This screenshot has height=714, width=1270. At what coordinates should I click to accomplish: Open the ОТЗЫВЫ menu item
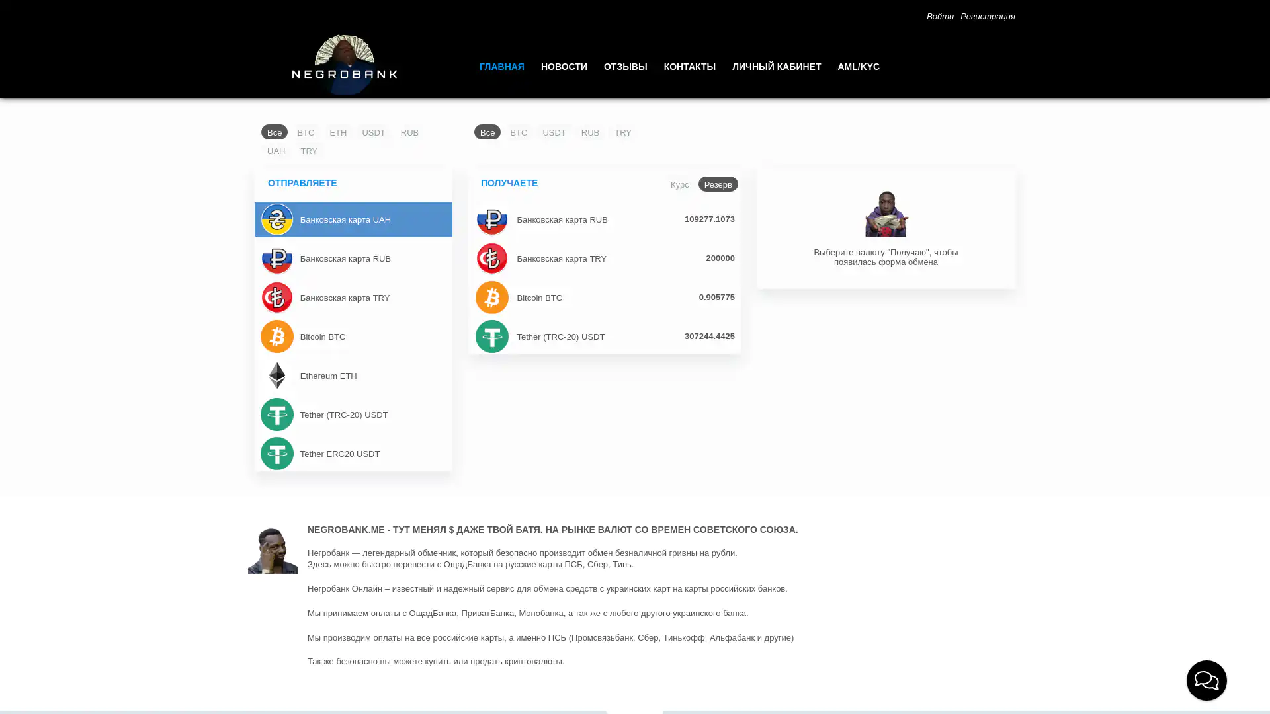point(625,67)
